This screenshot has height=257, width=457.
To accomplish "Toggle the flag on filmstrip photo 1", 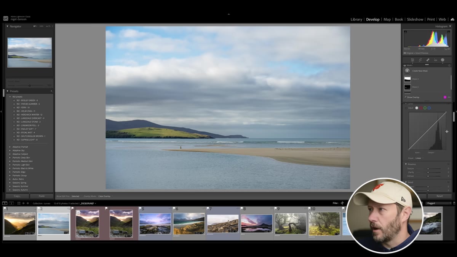I will click(5, 209).
